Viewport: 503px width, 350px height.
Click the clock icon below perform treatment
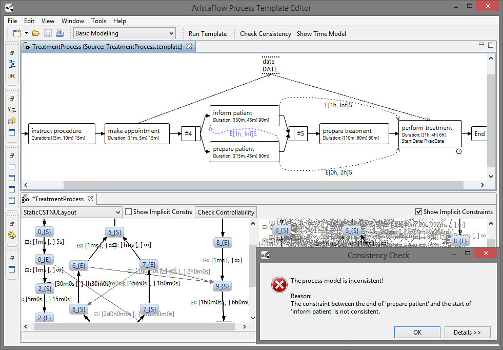tap(459, 151)
